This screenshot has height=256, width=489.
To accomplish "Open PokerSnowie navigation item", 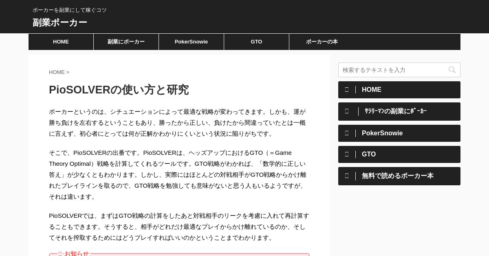I will click(x=191, y=42).
